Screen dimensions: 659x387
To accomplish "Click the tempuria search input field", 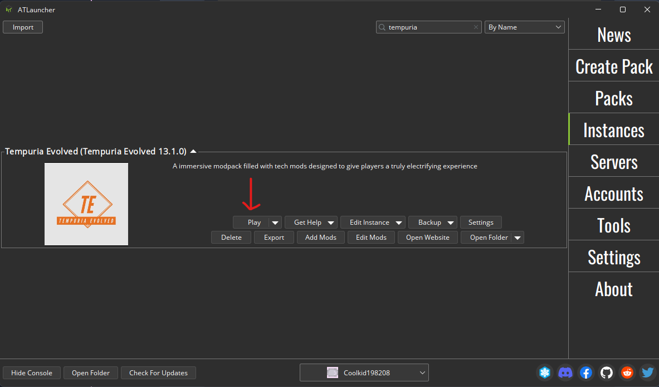I will point(429,27).
